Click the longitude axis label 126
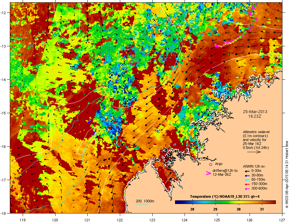Image resolution: width=289 pixels, height=223 pixels. (250, 220)
